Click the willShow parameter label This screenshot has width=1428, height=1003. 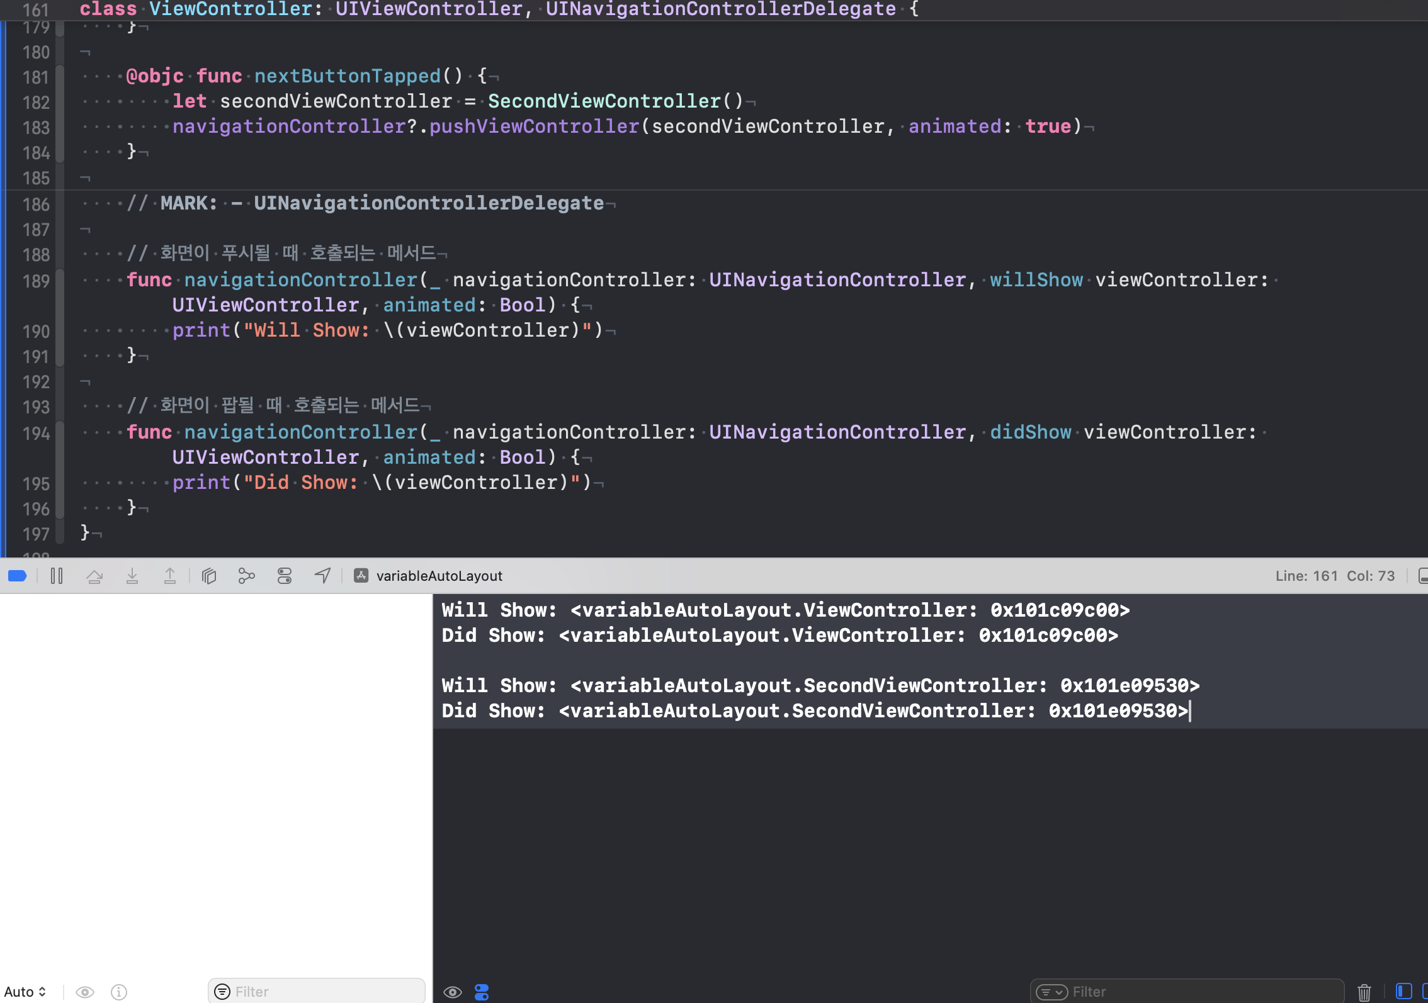click(x=1036, y=280)
